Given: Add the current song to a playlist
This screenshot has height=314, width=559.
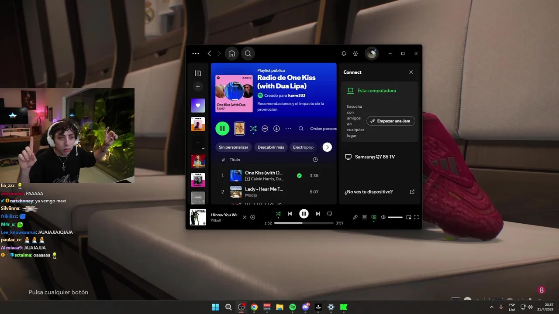Looking at the screenshot, I should coord(252,217).
